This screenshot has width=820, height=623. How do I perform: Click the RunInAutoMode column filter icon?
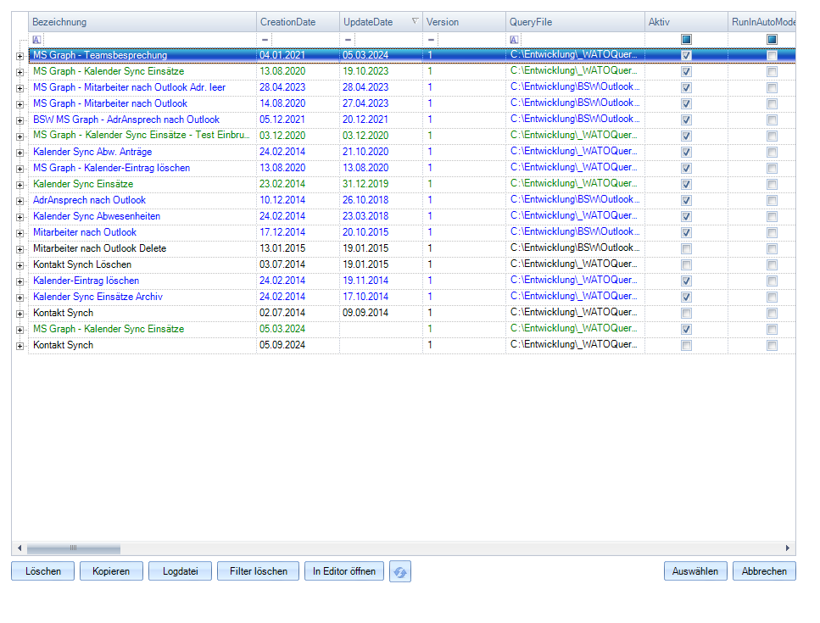coord(772,40)
